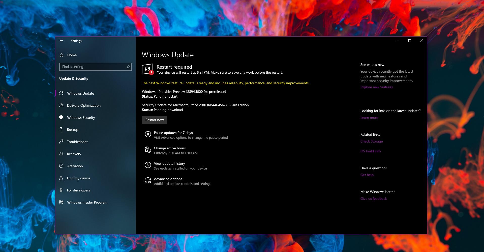Click the For developers icon
This screenshot has width=484, height=252.
[61, 190]
